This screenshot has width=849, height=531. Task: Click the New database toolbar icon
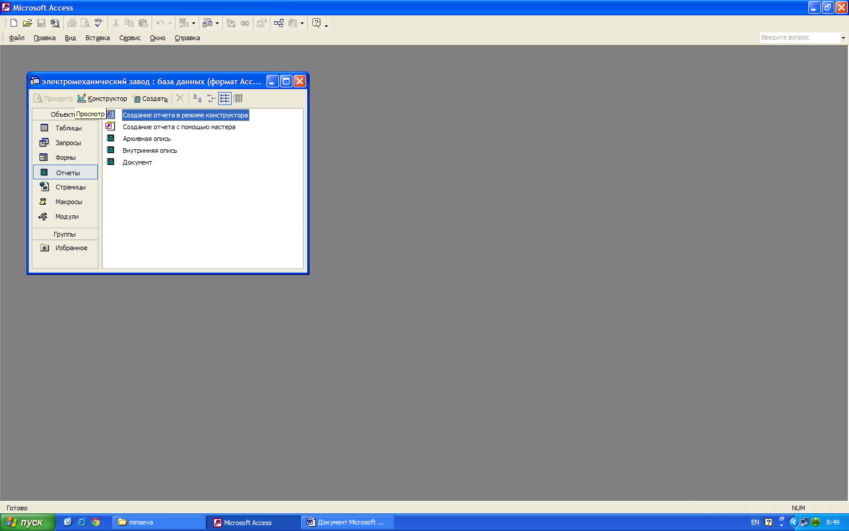tap(14, 23)
